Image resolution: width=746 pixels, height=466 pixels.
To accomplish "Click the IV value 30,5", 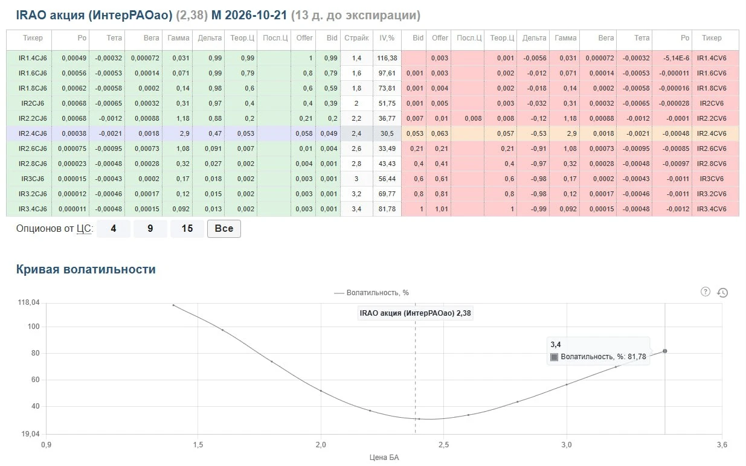I will click(x=388, y=133).
